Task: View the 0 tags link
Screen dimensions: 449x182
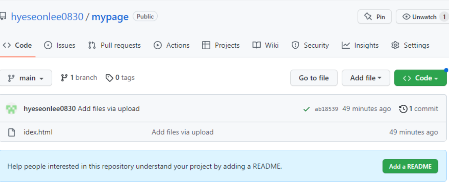Action: pos(120,78)
